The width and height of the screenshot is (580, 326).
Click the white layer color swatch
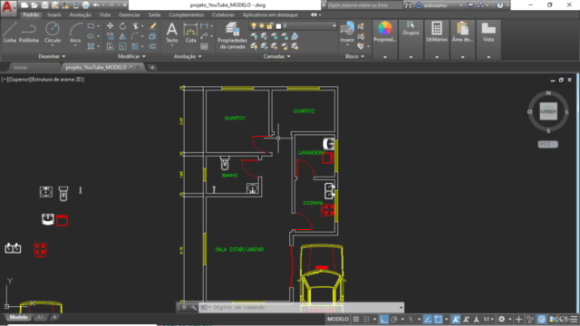(x=278, y=26)
